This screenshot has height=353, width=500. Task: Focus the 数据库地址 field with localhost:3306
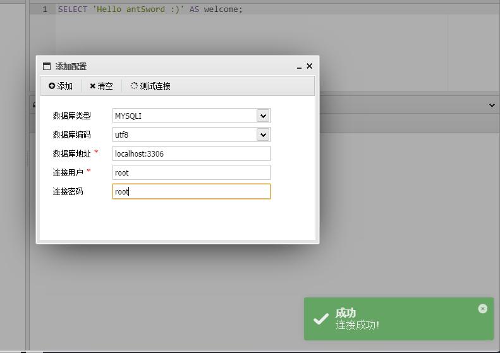(192, 153)
